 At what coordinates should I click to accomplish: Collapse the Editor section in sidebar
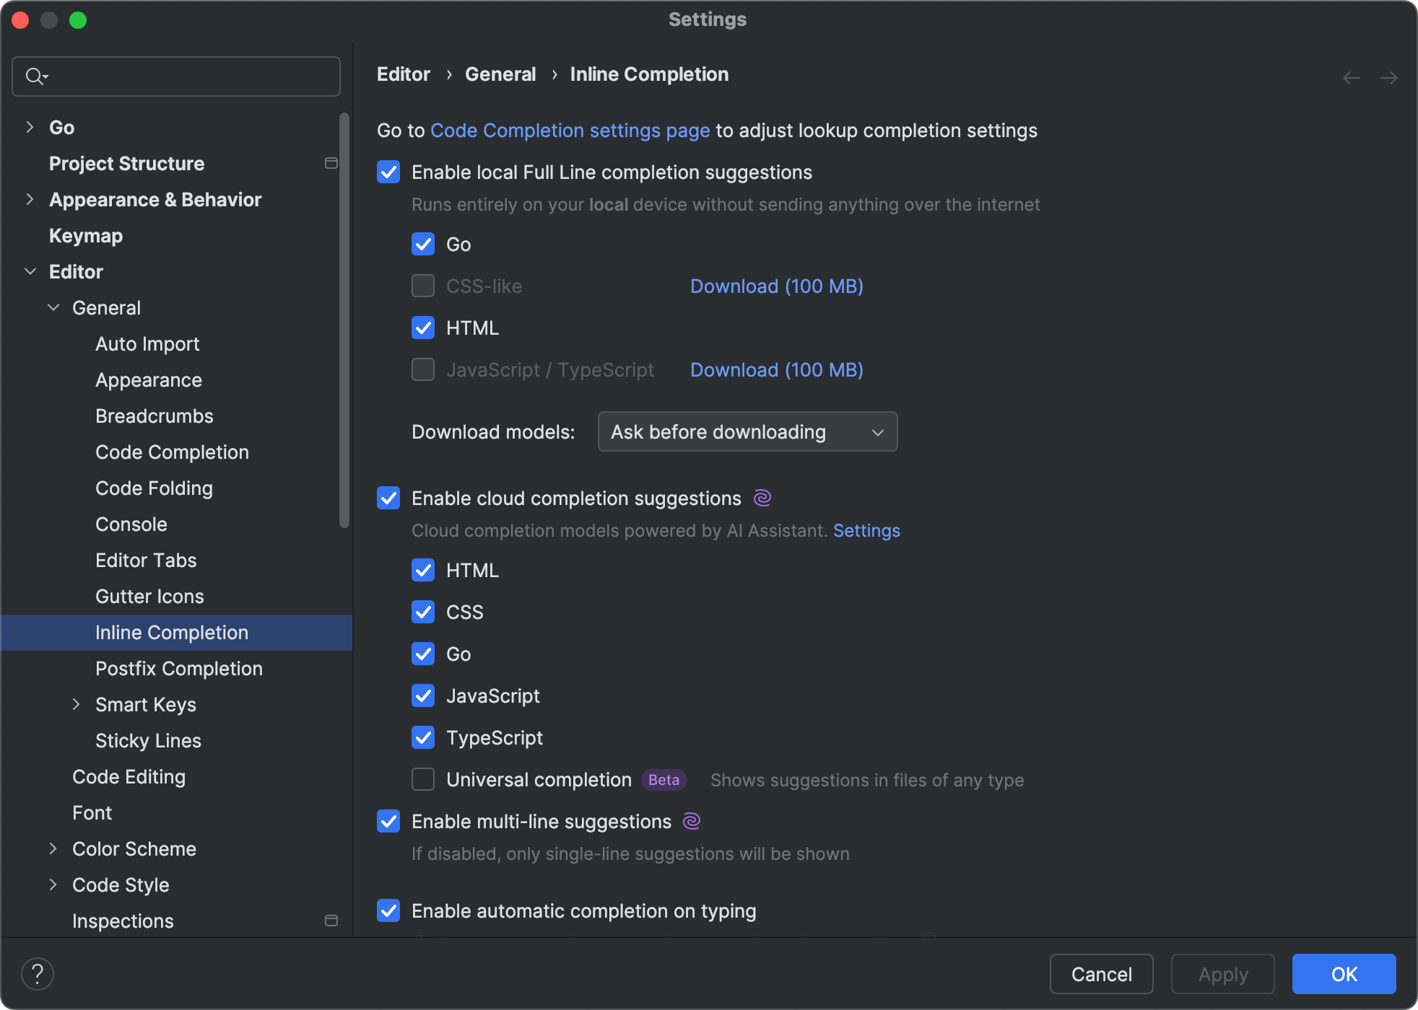pyautogui.click(x=30, y=271)
